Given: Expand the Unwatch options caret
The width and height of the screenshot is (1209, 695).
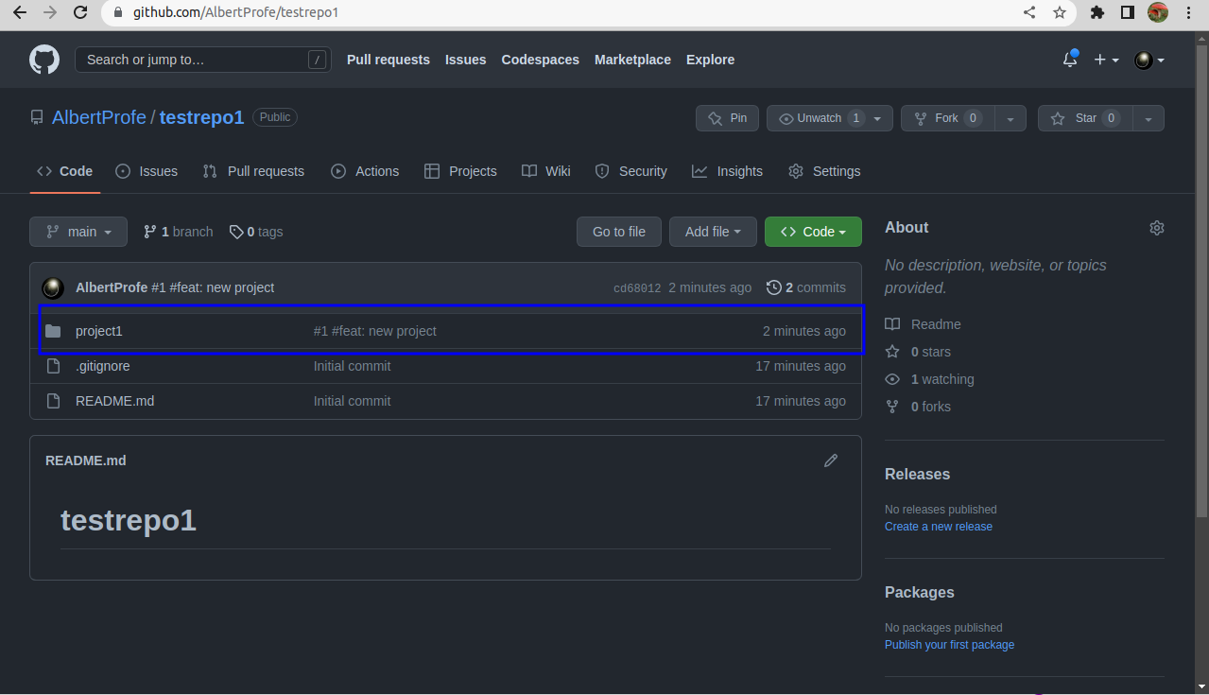Looking at the screenshot, I should (878, 118).
